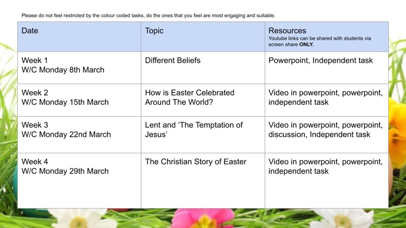This screenshot has width=406, height=228.
Task: Select 'Week 4 W/C Monday 29th March' cell
Action: point(79,181)
